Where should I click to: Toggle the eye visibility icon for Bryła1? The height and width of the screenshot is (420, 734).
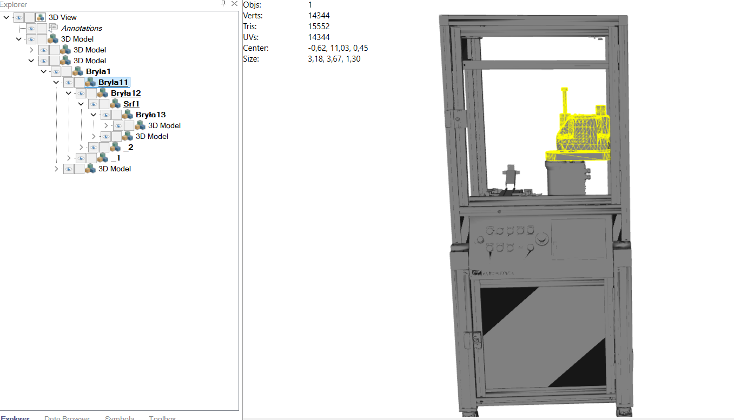(56, 71)
